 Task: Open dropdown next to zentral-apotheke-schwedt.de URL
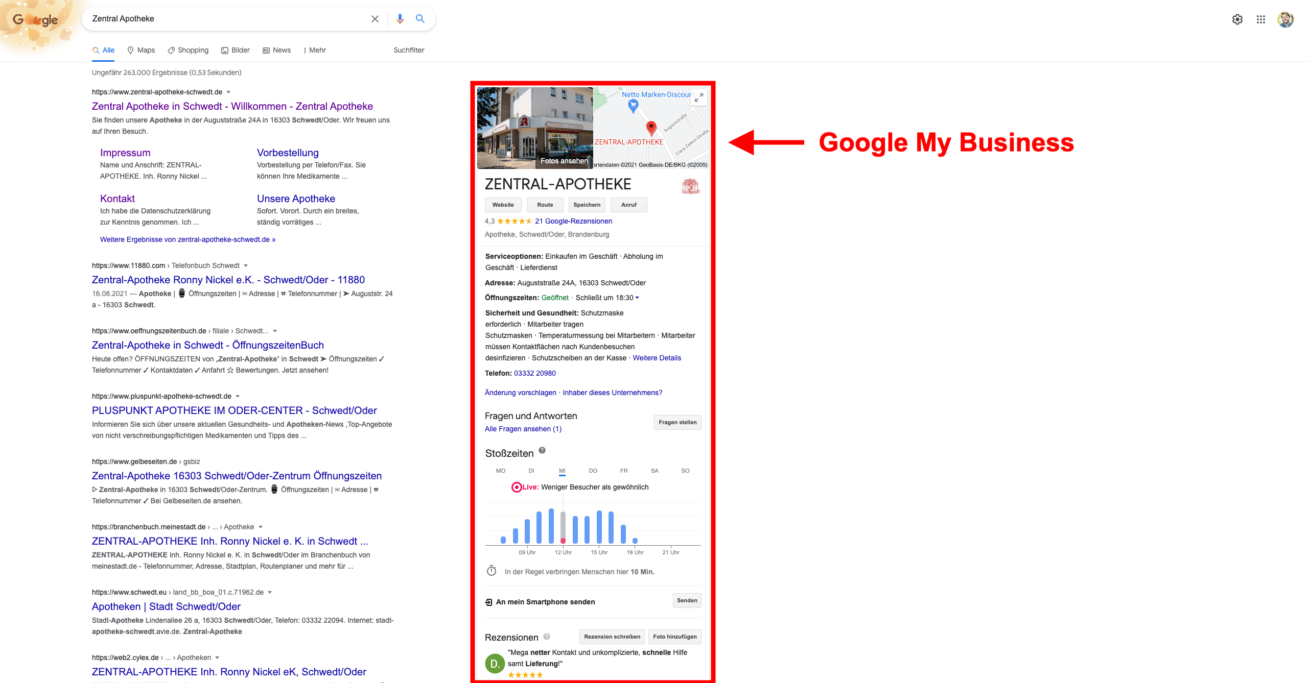coord(228,92)
